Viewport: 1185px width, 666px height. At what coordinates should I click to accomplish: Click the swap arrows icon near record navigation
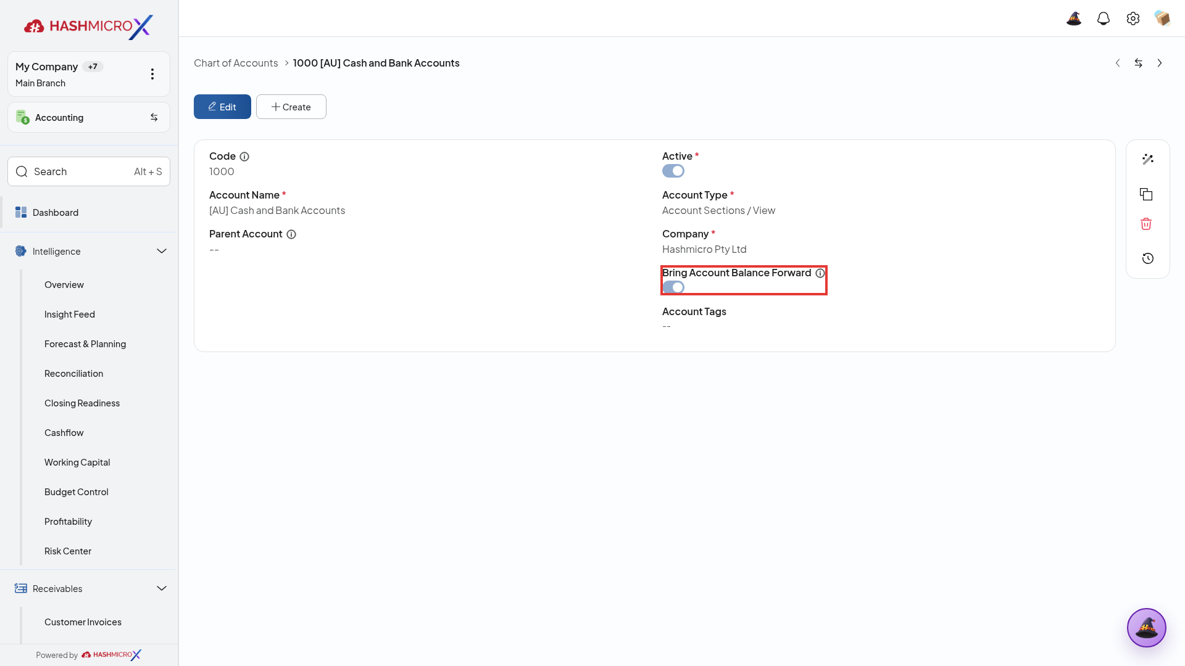[x=1139, y=63]
